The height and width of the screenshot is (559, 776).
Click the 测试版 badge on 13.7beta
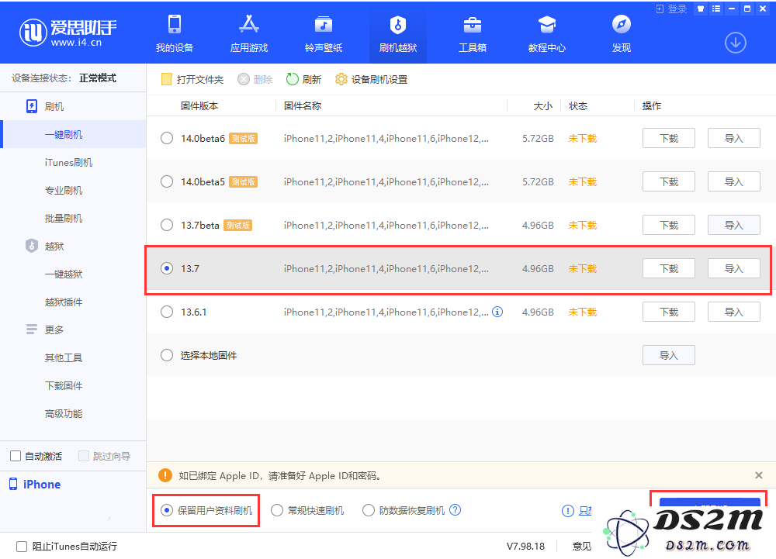tap(238, 226)
